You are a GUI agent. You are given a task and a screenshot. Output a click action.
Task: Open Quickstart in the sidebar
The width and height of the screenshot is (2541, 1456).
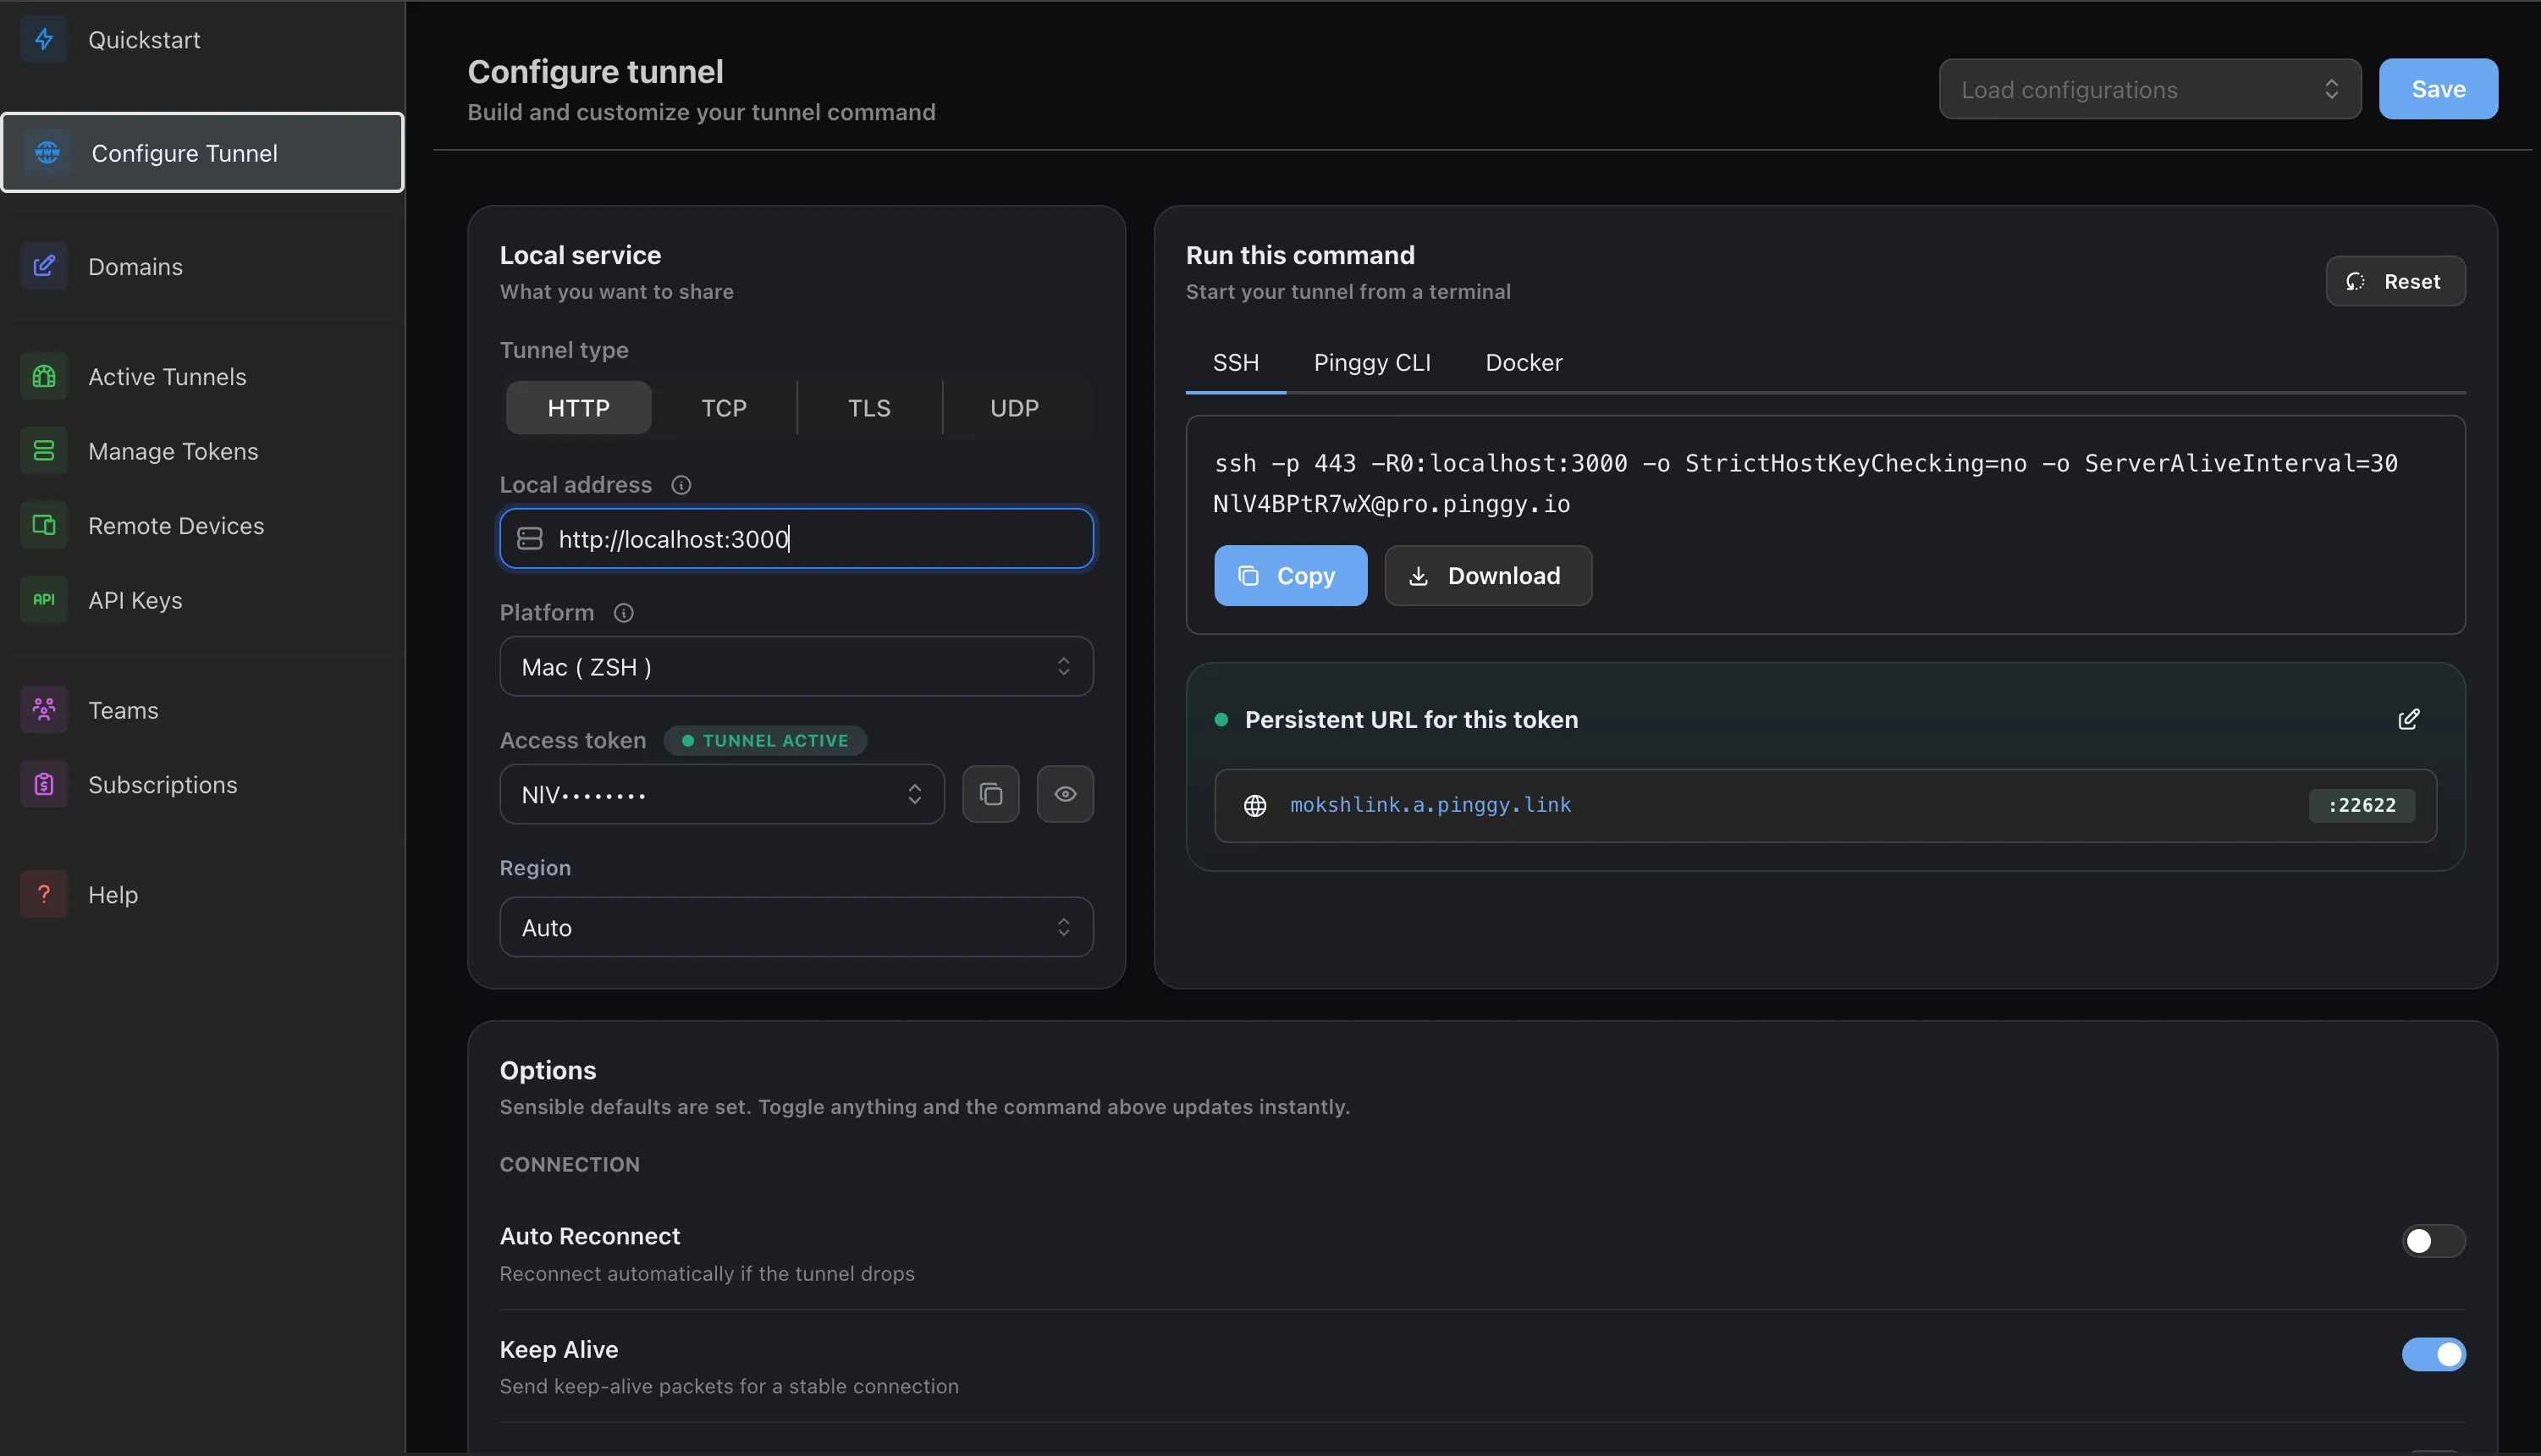coord(203,40)
